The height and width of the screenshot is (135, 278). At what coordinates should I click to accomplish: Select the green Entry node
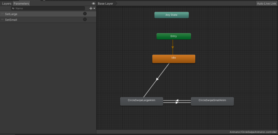point(174,36)
